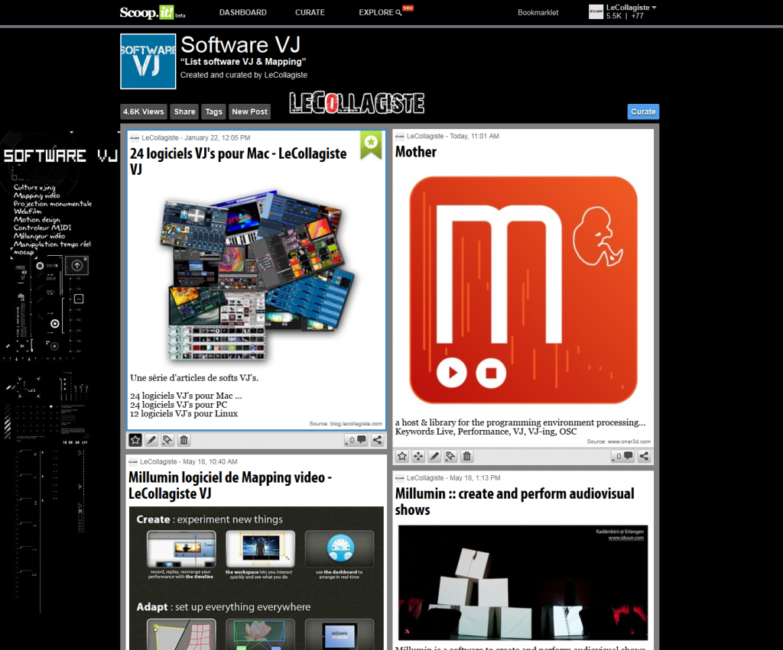Delete the '24 logiciels VJ's pour Mac' post
Viewport: 783px width, 650px height.
pos(184,440)
